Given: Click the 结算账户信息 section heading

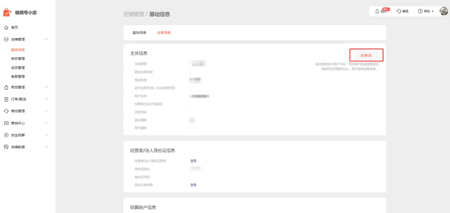Looking at the screenshot, I should point(143,207).
